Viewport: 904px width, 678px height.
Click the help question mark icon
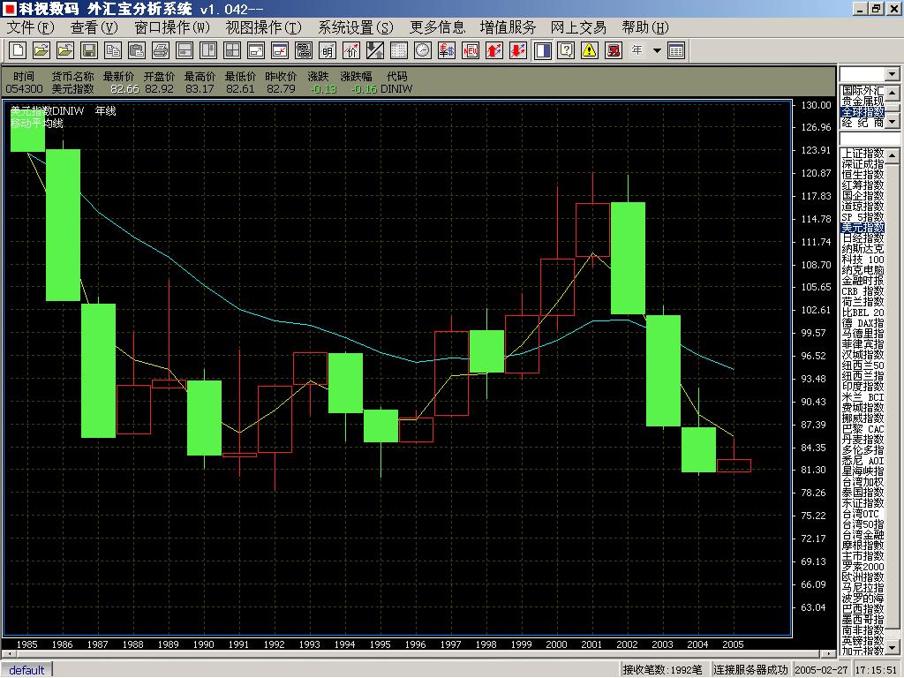pyautogui.click(x=566, y=50)
